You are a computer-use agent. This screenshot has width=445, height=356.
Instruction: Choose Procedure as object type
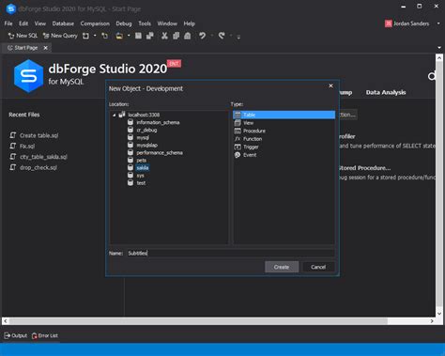254,131
